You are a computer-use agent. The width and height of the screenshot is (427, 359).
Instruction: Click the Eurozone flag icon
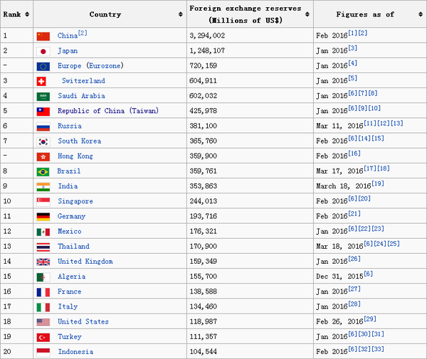point(43,66)
